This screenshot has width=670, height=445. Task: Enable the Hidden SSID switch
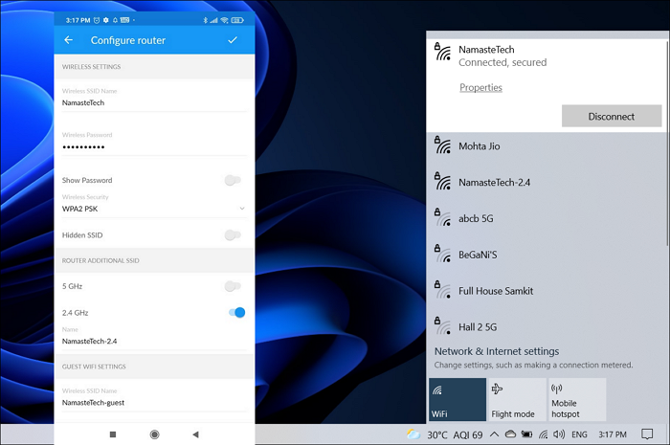(233, 234)
